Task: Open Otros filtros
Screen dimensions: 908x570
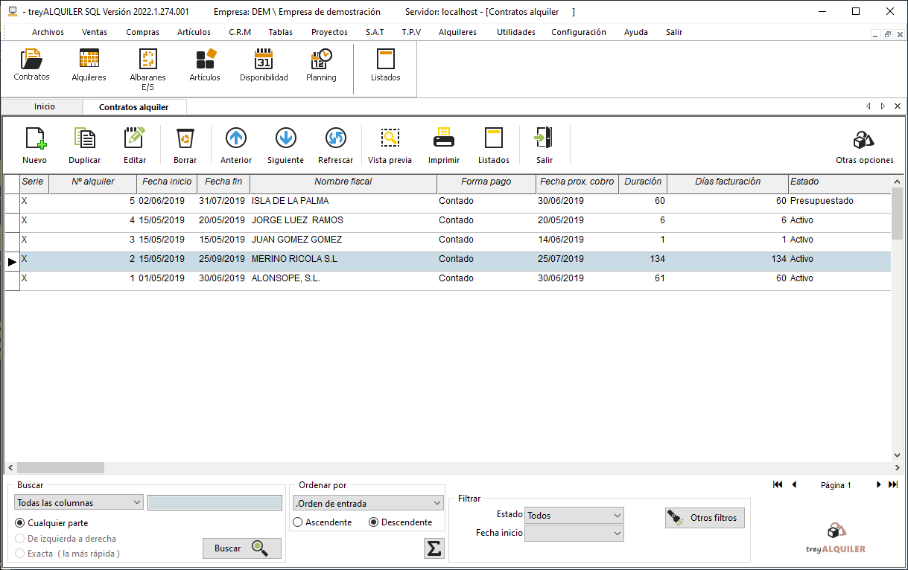Action: point(705,518)
